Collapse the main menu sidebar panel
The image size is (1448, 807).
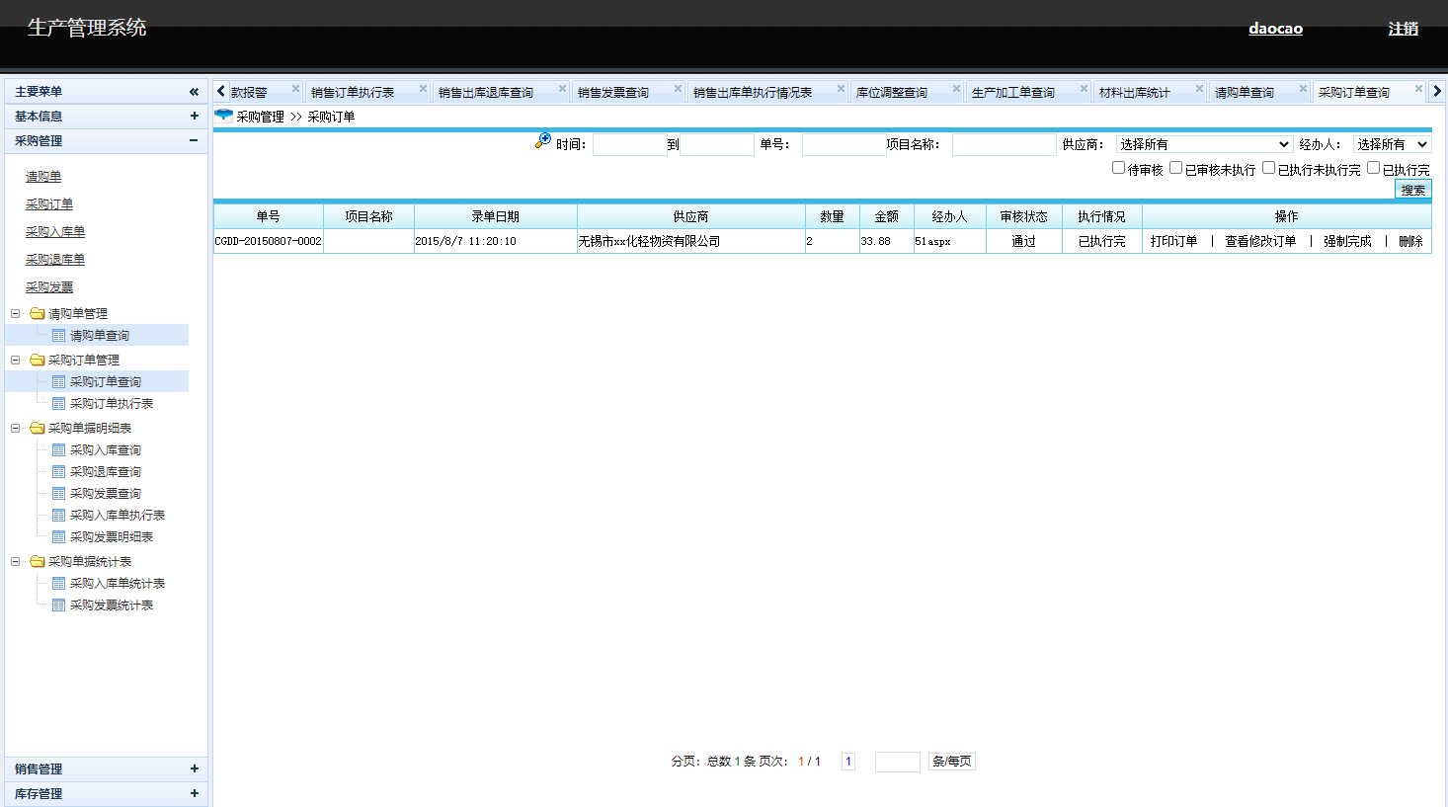[x=194, y=92]
